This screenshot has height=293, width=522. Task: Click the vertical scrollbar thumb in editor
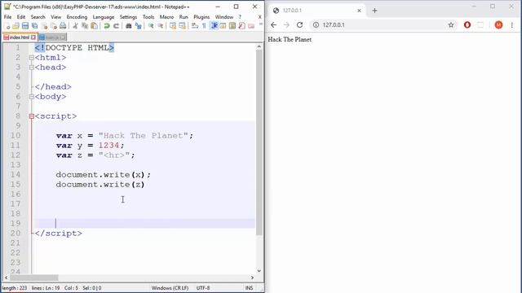259,143
